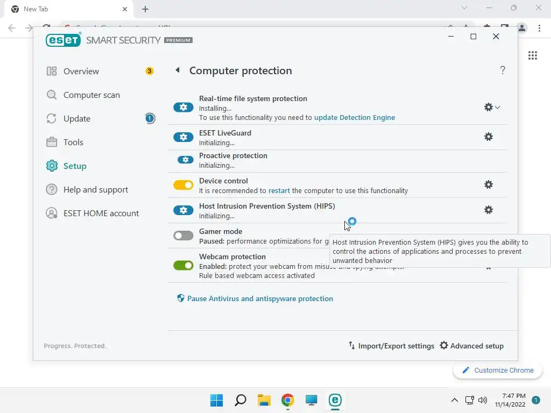
Task: Toggle the Proactive protection switch
Action: click(185, 160)
